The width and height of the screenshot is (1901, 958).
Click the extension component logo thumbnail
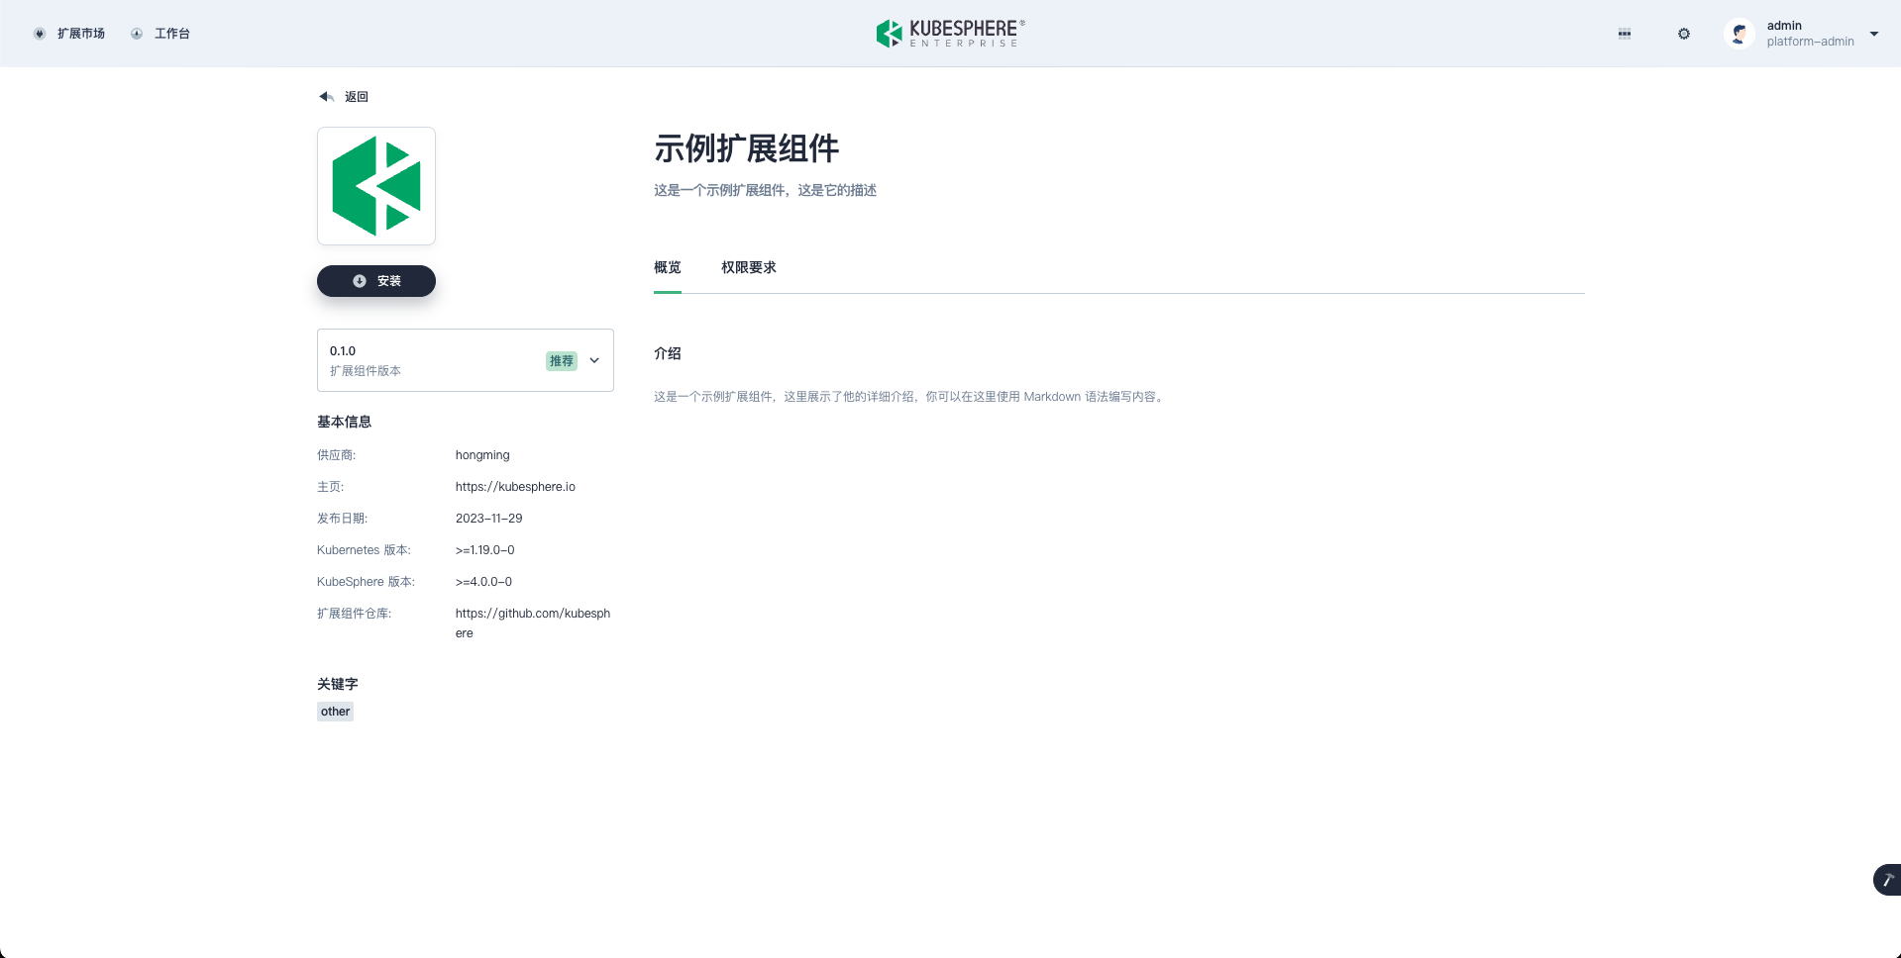375,185
